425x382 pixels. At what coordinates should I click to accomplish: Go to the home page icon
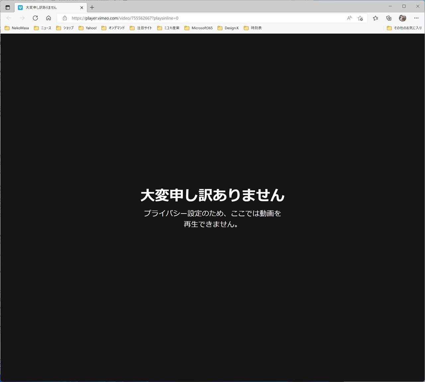coord(48,18)
